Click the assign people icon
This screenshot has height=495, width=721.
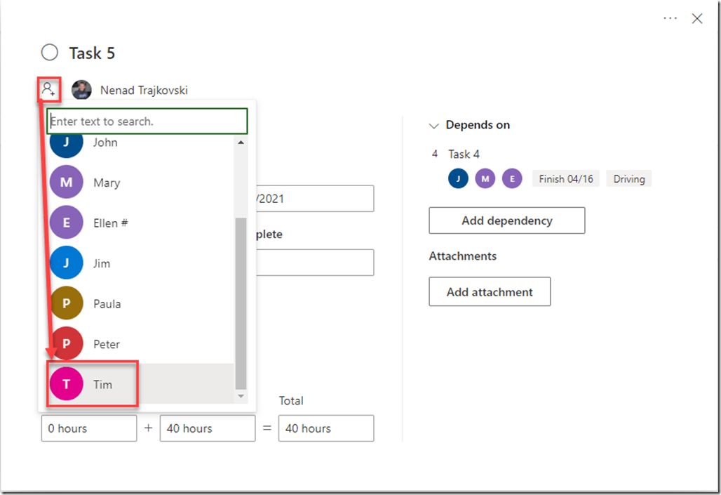[48, 89]
